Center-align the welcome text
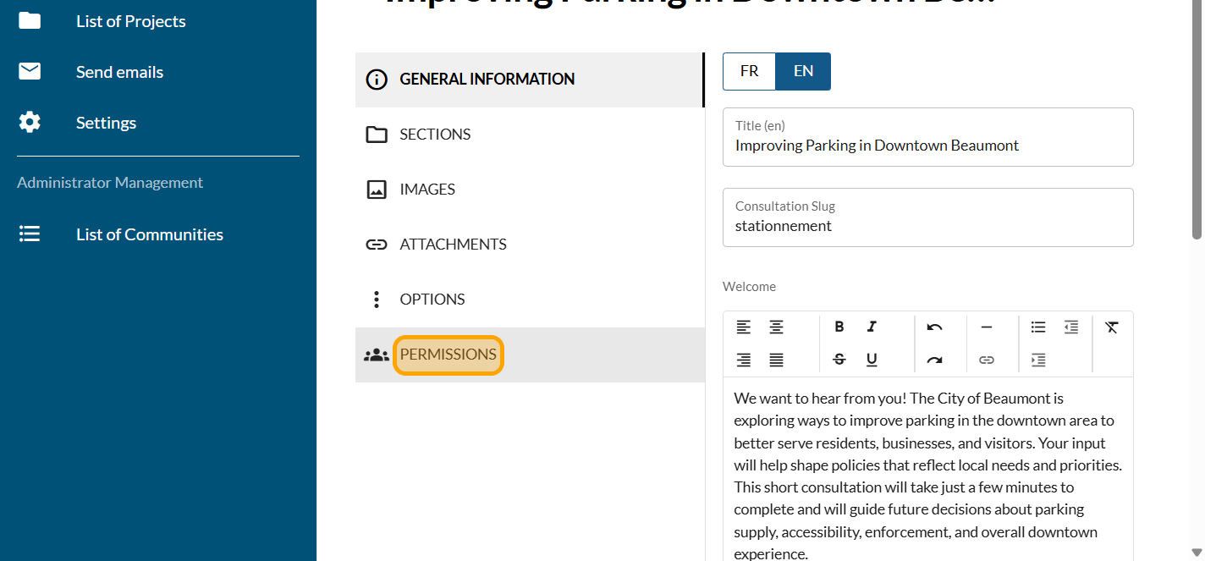This screenshot has width=1205, height=561. point(776,327)
